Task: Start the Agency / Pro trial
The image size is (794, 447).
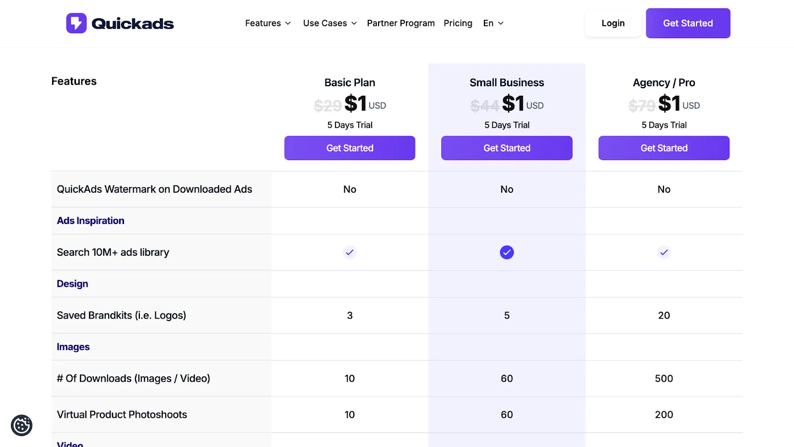Action: 664,148
